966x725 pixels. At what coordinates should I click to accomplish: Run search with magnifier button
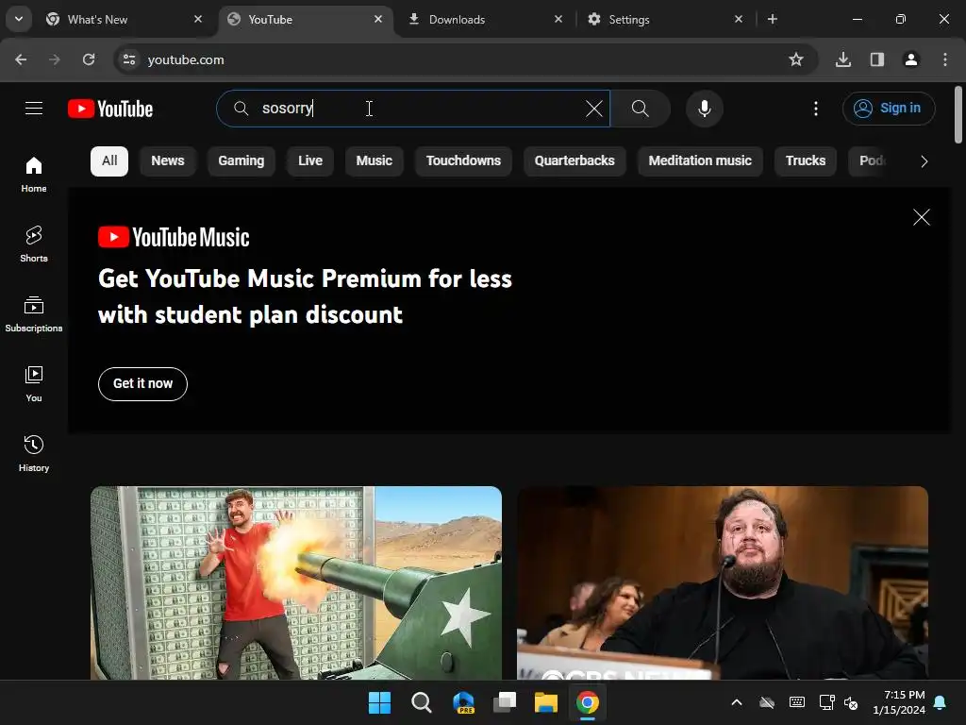coord(641,109)
